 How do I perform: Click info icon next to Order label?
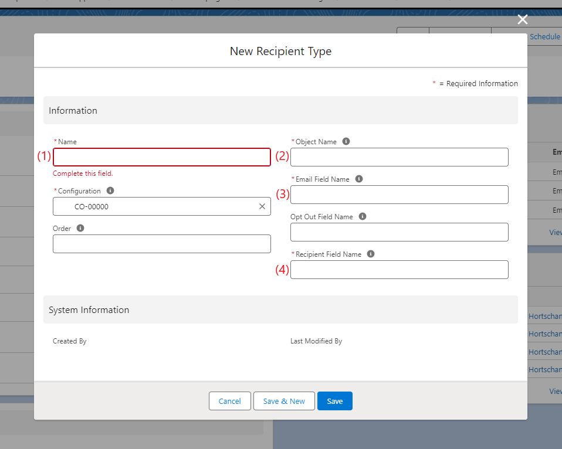[80, 228]
